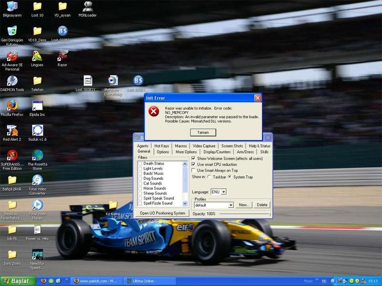Expand the Profiles default dropdown
This screenshot has height=286, width=382.
point(231,205)
